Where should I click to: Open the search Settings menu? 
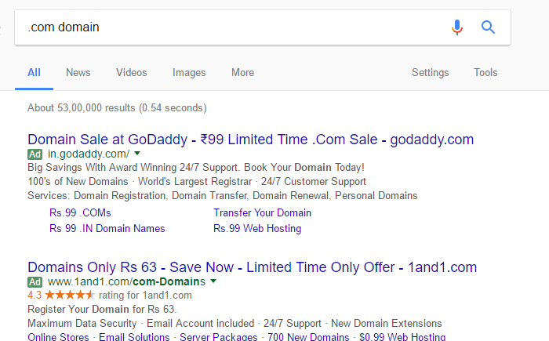click(430, 72)
